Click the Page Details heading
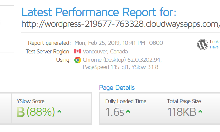 point(117,88)
